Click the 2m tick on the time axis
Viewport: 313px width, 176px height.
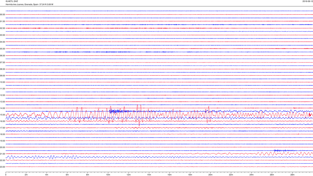pos(26,175)
